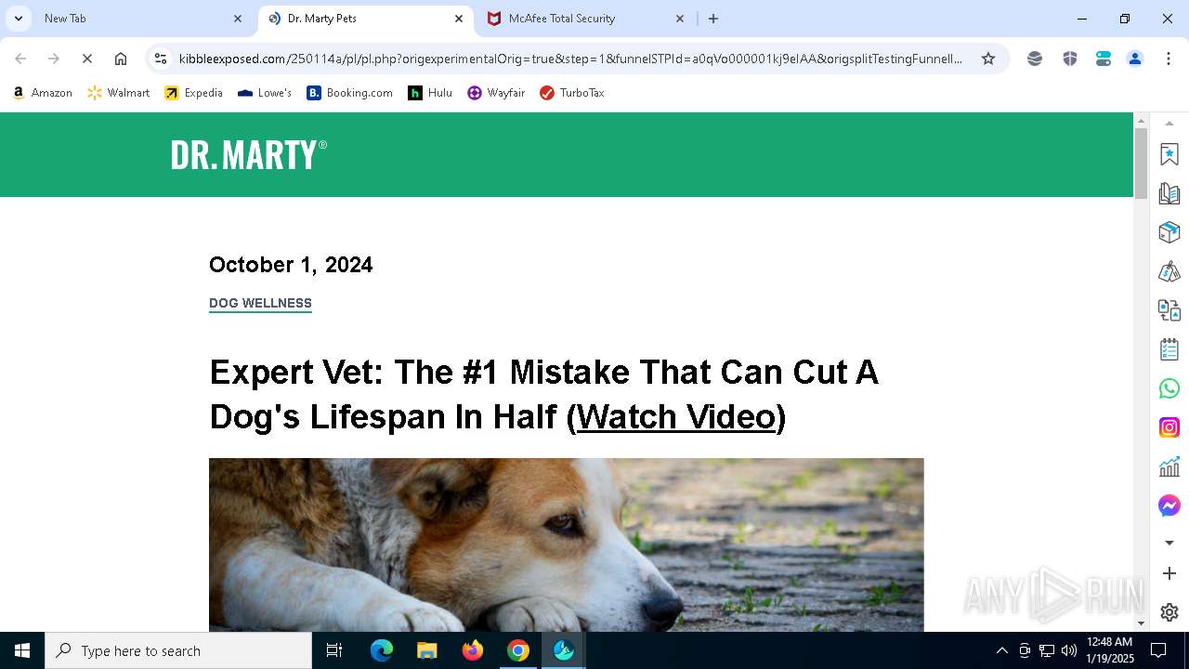Open the Expedia bookmark
Image resolution: width=1189 pixels, height=669 pixels.
tap(194, 93)
